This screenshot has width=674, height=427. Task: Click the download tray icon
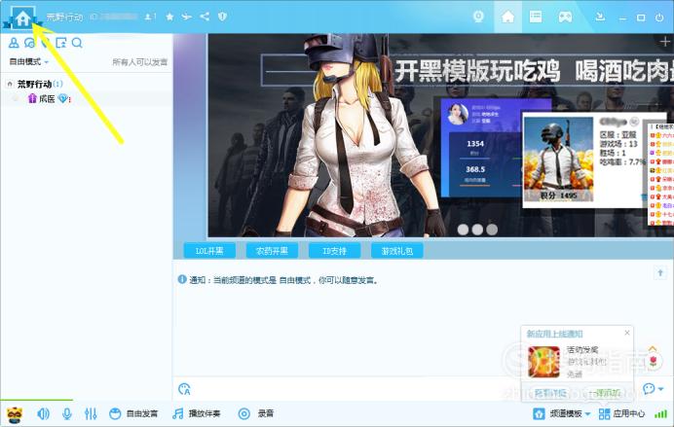(601, 17)
